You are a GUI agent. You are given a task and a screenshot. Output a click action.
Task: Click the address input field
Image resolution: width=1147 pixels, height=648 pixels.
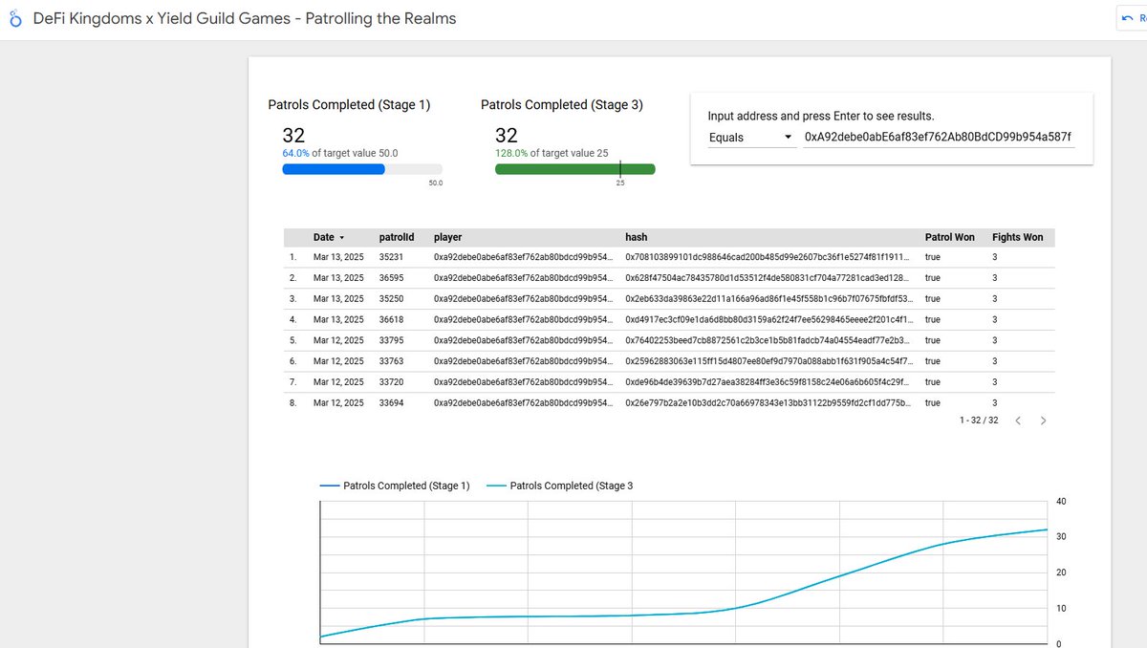(938, 138)
